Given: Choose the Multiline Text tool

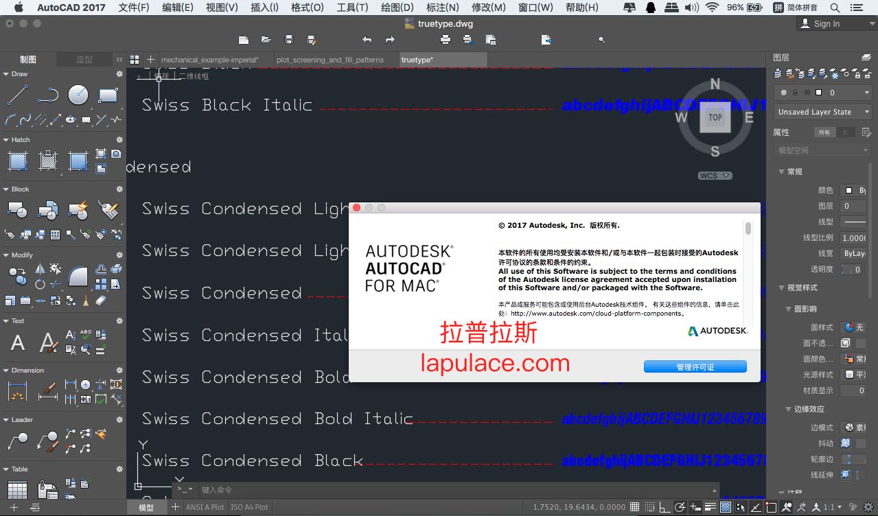Looking at the screenshot, I should [x=18, y=342].
